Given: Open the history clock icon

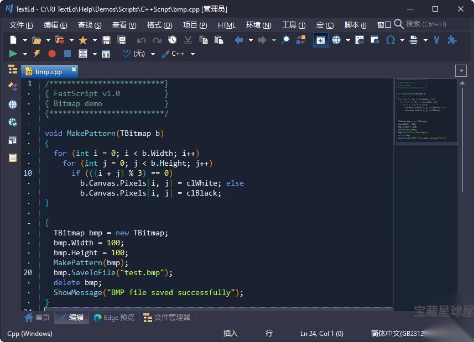Looking at the screenshot, I should click(173, 40).
